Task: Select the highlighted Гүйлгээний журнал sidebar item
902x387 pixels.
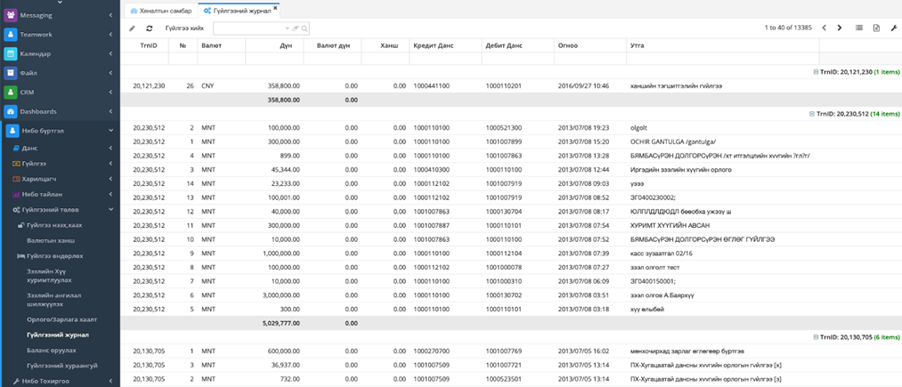Action: (58, 335)
